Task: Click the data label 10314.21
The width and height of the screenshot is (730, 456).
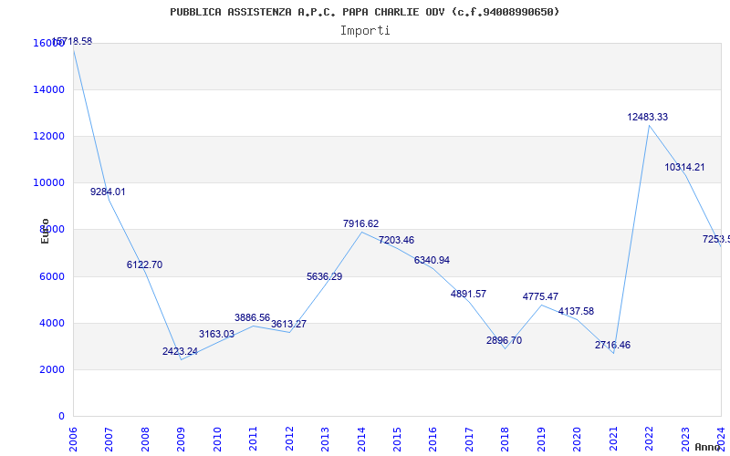Action: (x=685, y=167)
